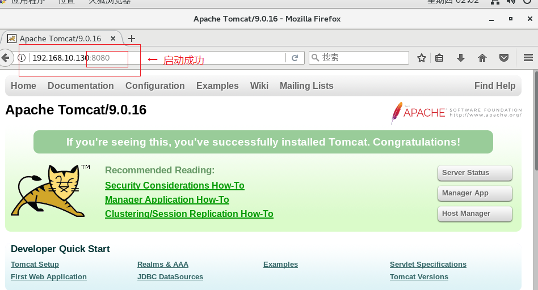Open the First Web Application link
Image resolution: width=538 pixels, height=290 pixels.
pyautogui.click(x=49, y=276)
